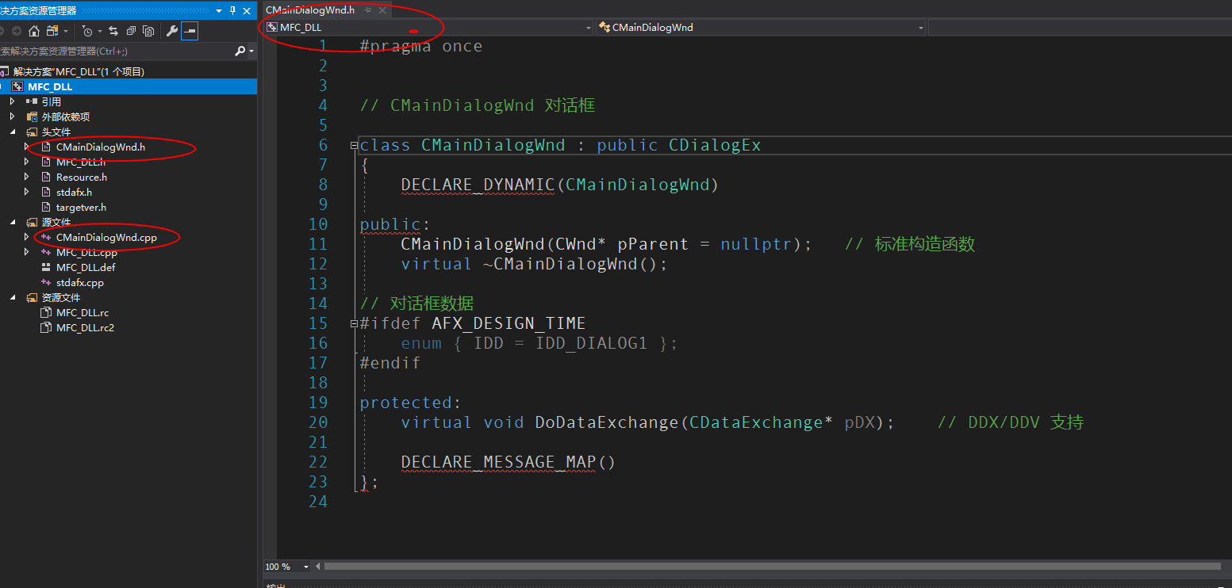Select MFC_DLL.cpp source file

(x=86, y=252)
